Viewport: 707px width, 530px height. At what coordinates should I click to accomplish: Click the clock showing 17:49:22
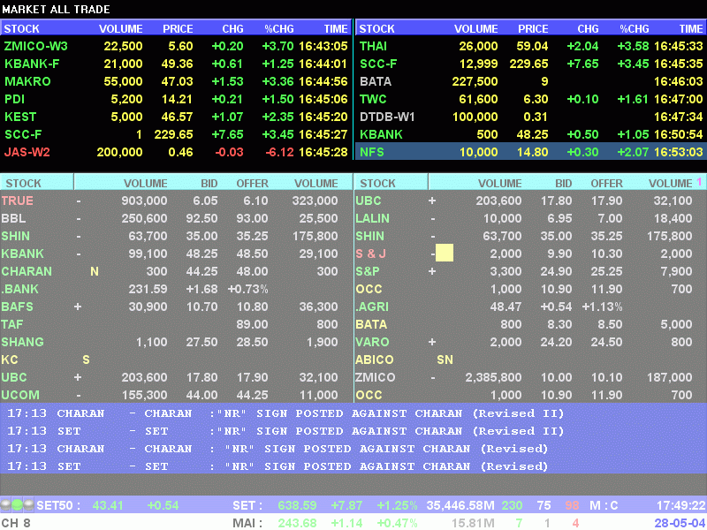681,505
